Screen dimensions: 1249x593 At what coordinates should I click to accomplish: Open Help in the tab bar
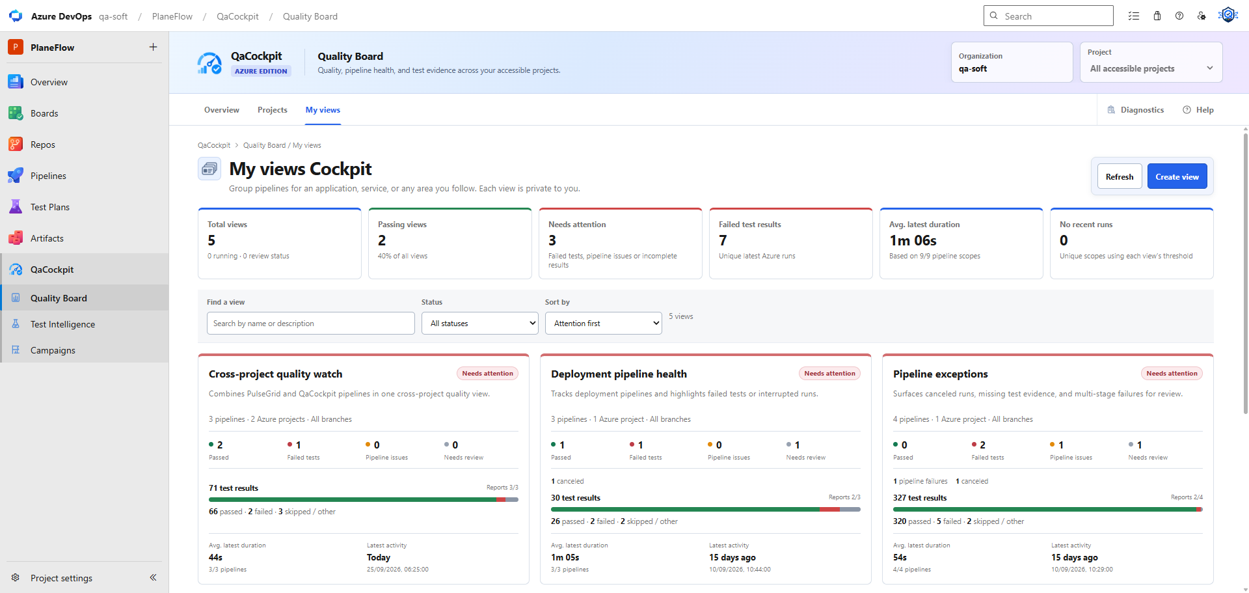click(1198, 110)
